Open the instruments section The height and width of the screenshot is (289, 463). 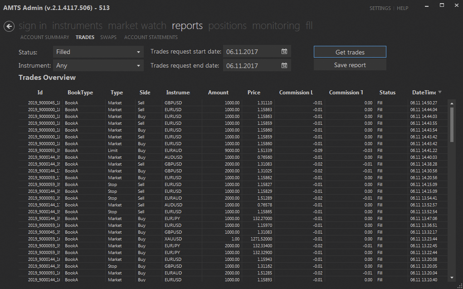point(77,26)
